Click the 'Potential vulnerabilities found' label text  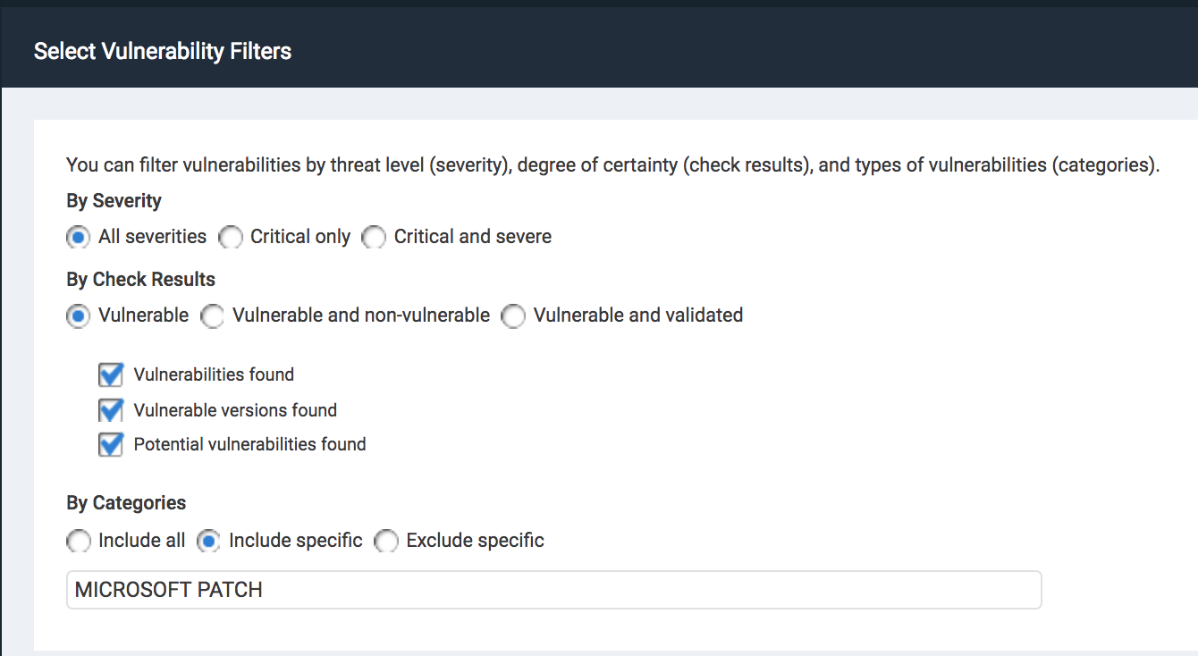point(249,444)
